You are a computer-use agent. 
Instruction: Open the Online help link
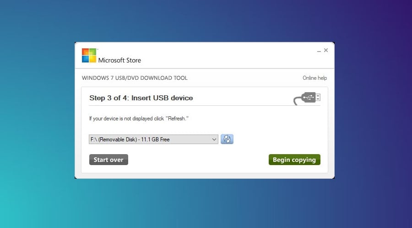click(x=314, y=78)
